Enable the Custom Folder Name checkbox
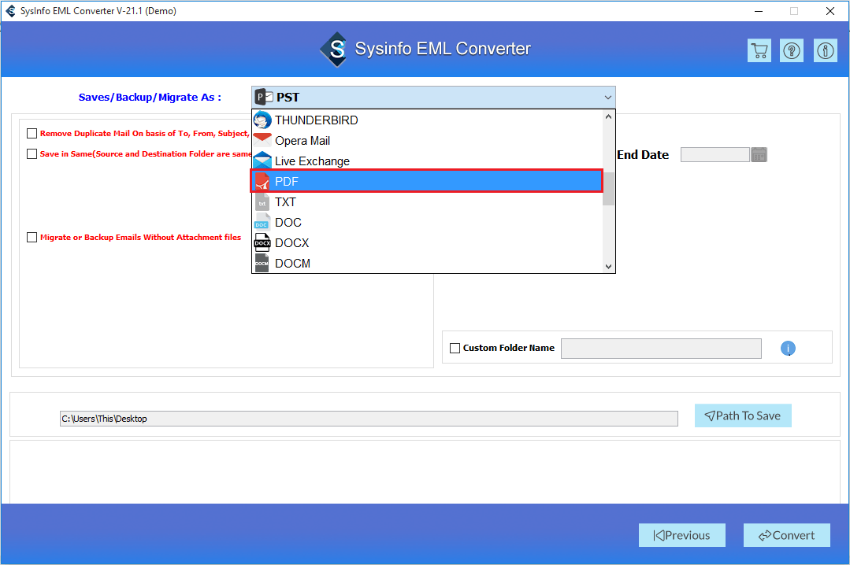 pos(455,348)
